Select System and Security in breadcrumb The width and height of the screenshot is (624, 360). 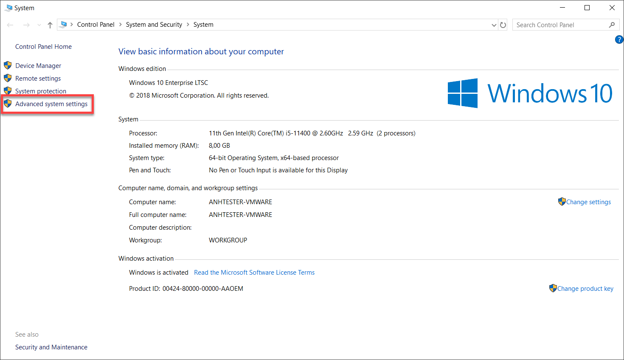point(154,25)
